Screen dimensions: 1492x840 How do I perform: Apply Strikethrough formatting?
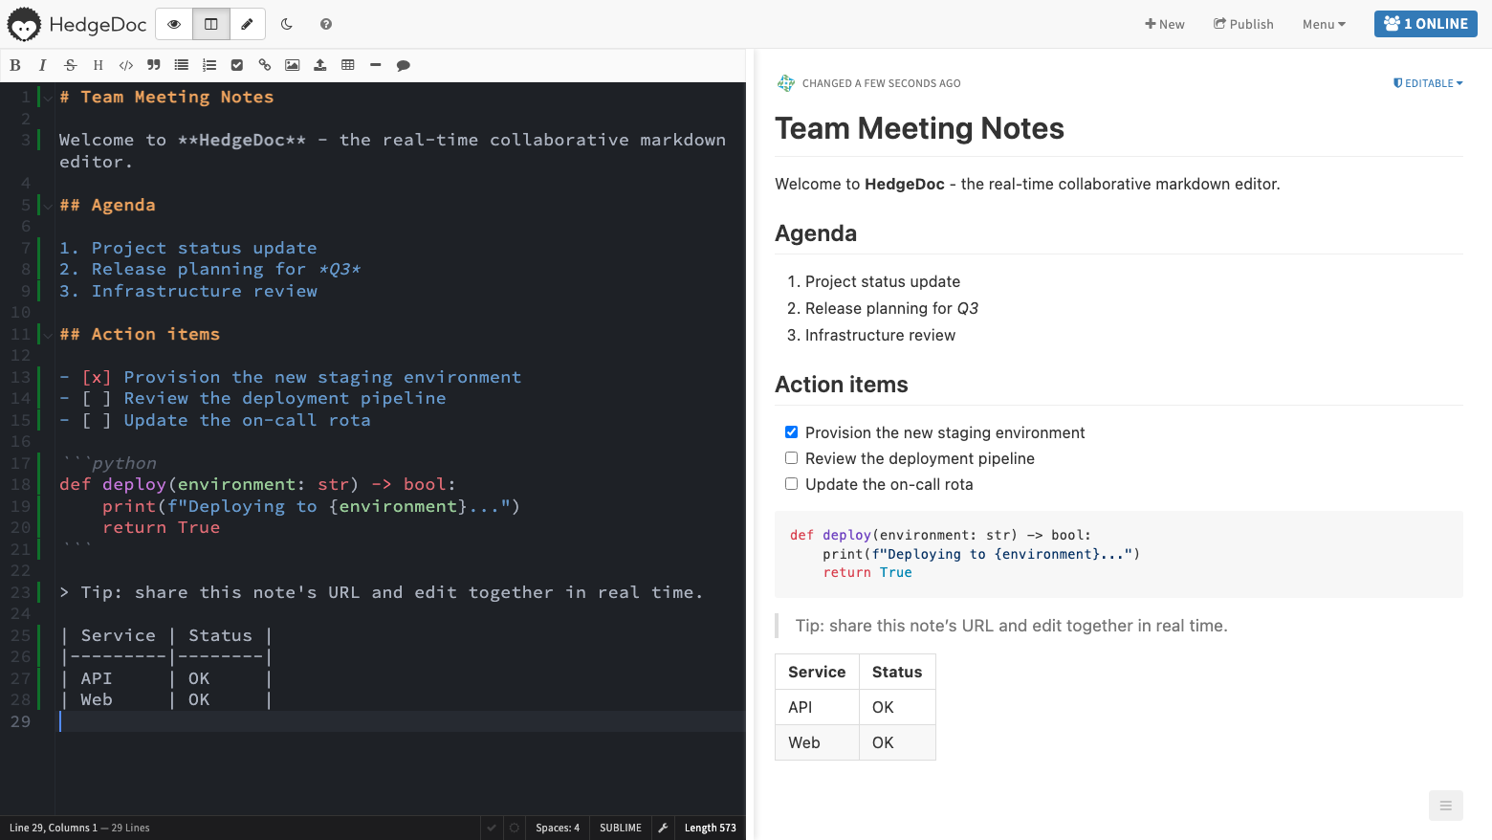(x=70, y=65)
